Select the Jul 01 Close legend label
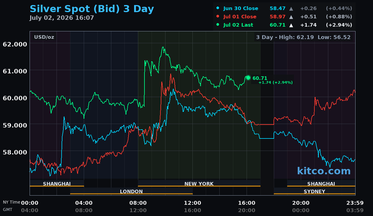Viewport: 373px width, 216px height. click(x=240, y=17)
